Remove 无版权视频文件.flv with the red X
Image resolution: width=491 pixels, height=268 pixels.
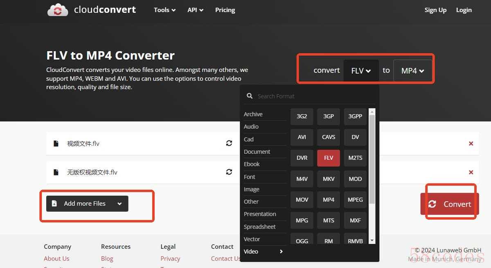(471, 172)
